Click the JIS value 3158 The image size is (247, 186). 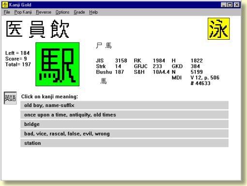tap(121, 61)
